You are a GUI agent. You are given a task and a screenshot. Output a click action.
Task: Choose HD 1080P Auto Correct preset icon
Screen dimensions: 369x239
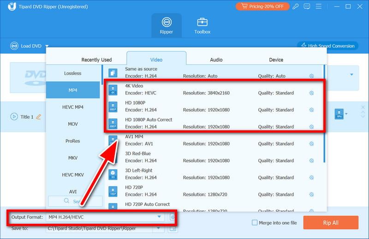click(x=113, y=123)
